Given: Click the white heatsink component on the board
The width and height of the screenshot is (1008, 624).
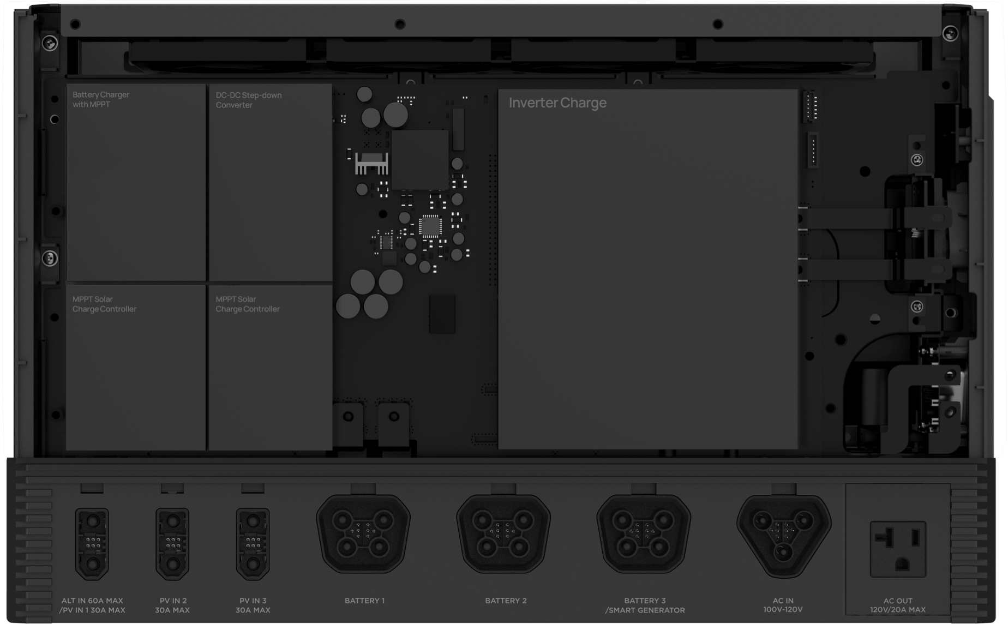Looking at the screenshot, I should coord(371,163).
